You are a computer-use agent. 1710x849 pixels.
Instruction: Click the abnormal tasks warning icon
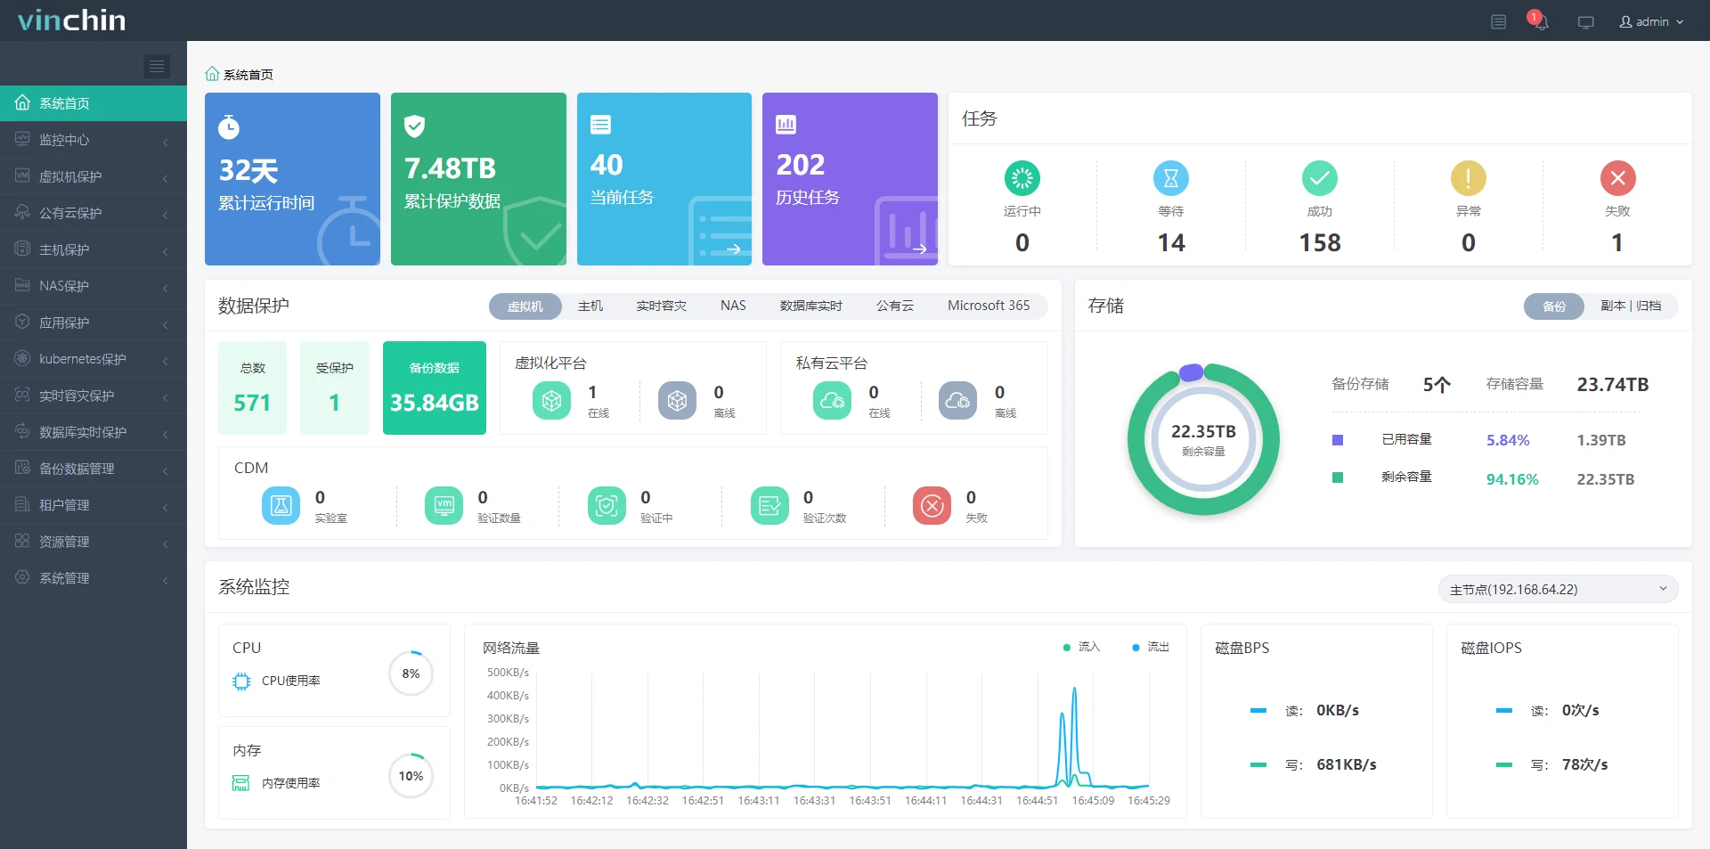click(1468, 178)
